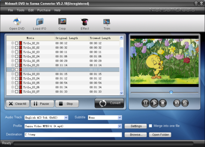Screen dimensions: 205x147
Task: Open the Help menu
Action: pos(57,10)
